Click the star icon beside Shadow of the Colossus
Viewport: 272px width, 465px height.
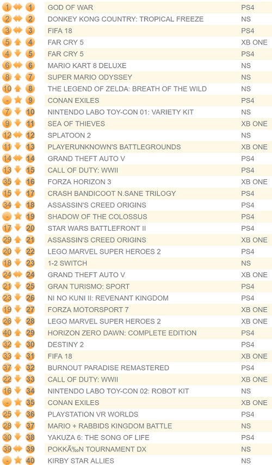(18, 216)
